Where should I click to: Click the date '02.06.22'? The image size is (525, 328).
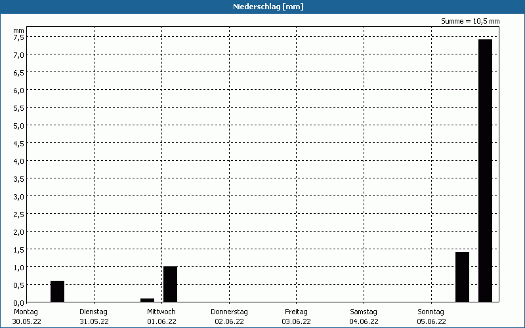pyautogui.click(x=229, y=321)
